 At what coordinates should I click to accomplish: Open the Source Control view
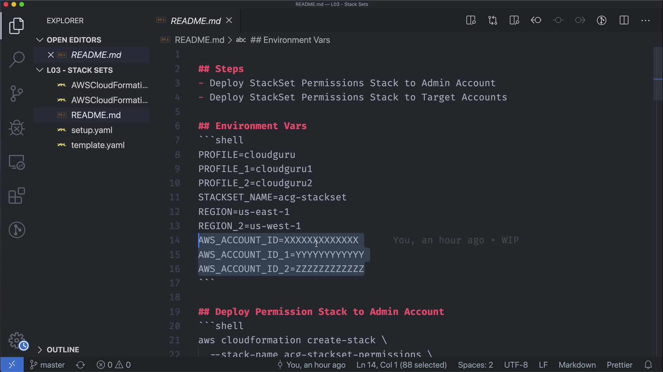point(17,93)
